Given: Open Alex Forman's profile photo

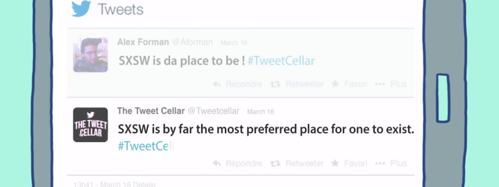Looking at the screenshot, I should [x=90, y=55].
